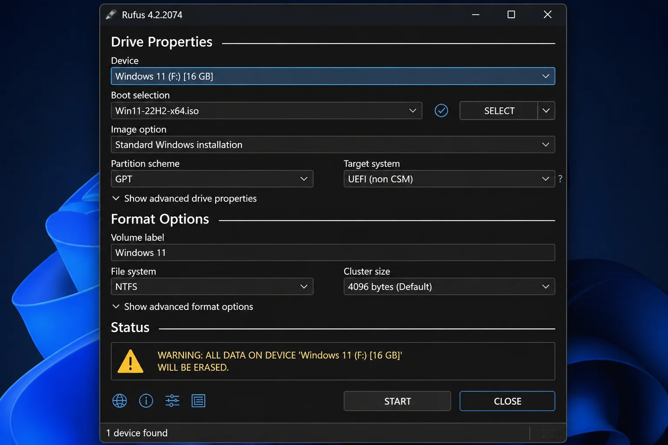
Task: Open the Partition scheme GPT dropdown
Action: coord(212,179)
